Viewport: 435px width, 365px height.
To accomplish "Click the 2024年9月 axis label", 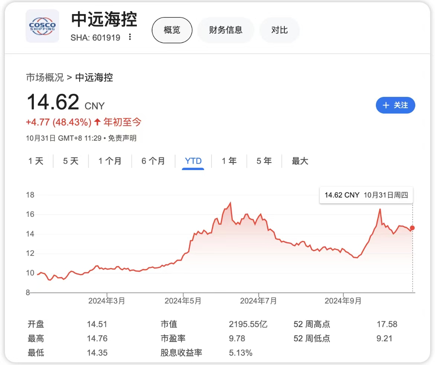I will (x=343, y=301).
